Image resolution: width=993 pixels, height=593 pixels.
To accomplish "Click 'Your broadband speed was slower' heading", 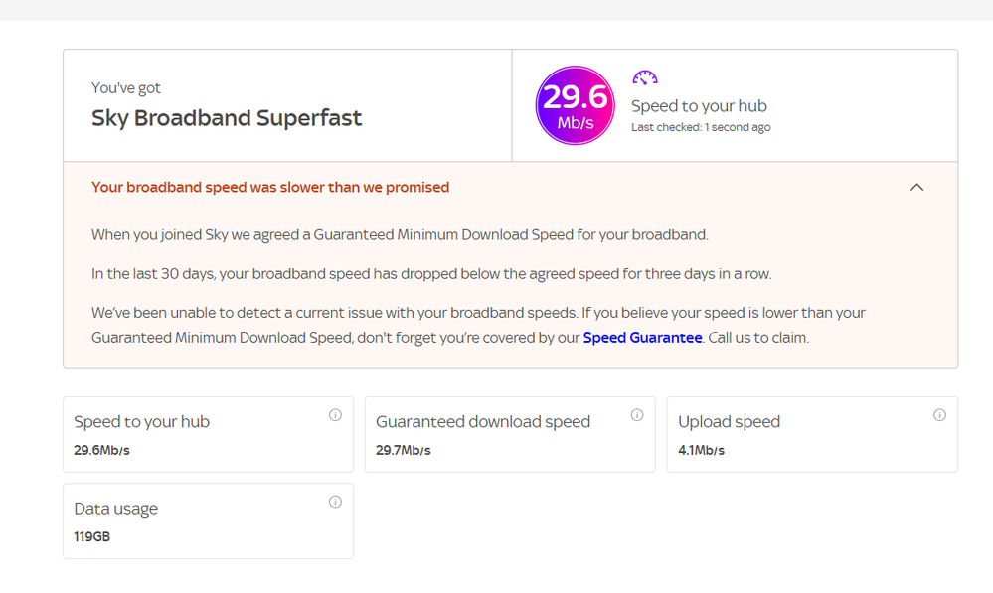I will [270, 188].
